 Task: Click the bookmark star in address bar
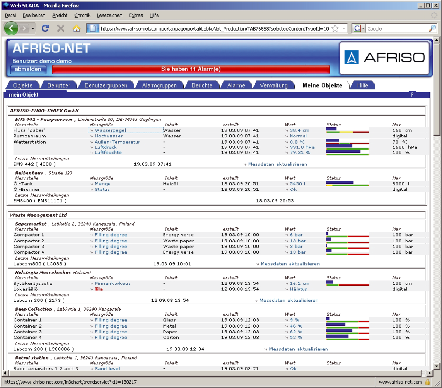point(335,28)
